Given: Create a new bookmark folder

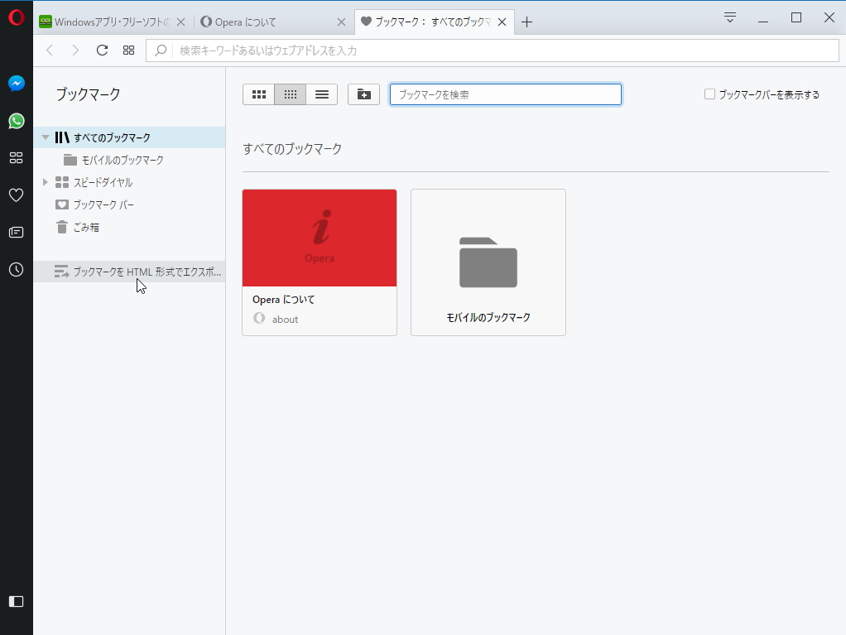Looking at the screenshot, I should click(363, 94).
